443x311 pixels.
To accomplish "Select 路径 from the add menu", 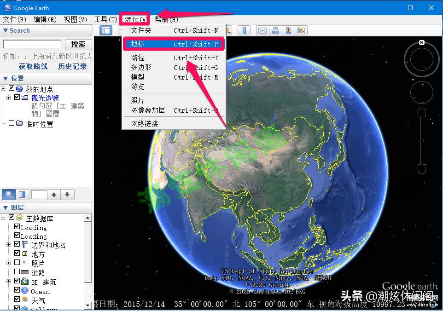I will click(x=174, y=58).
